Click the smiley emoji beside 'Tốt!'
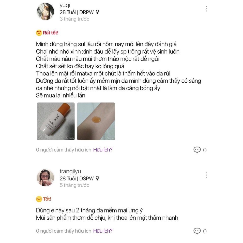The image size is (243, 243). point(39,199)
